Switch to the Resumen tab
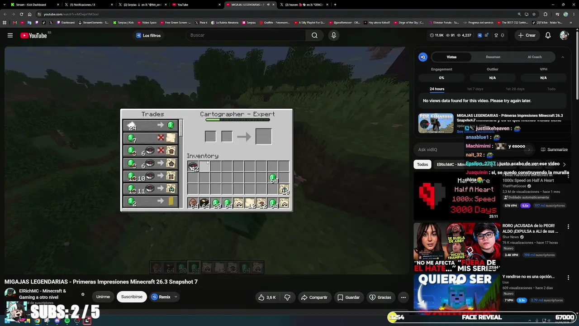 coord(493,57)
